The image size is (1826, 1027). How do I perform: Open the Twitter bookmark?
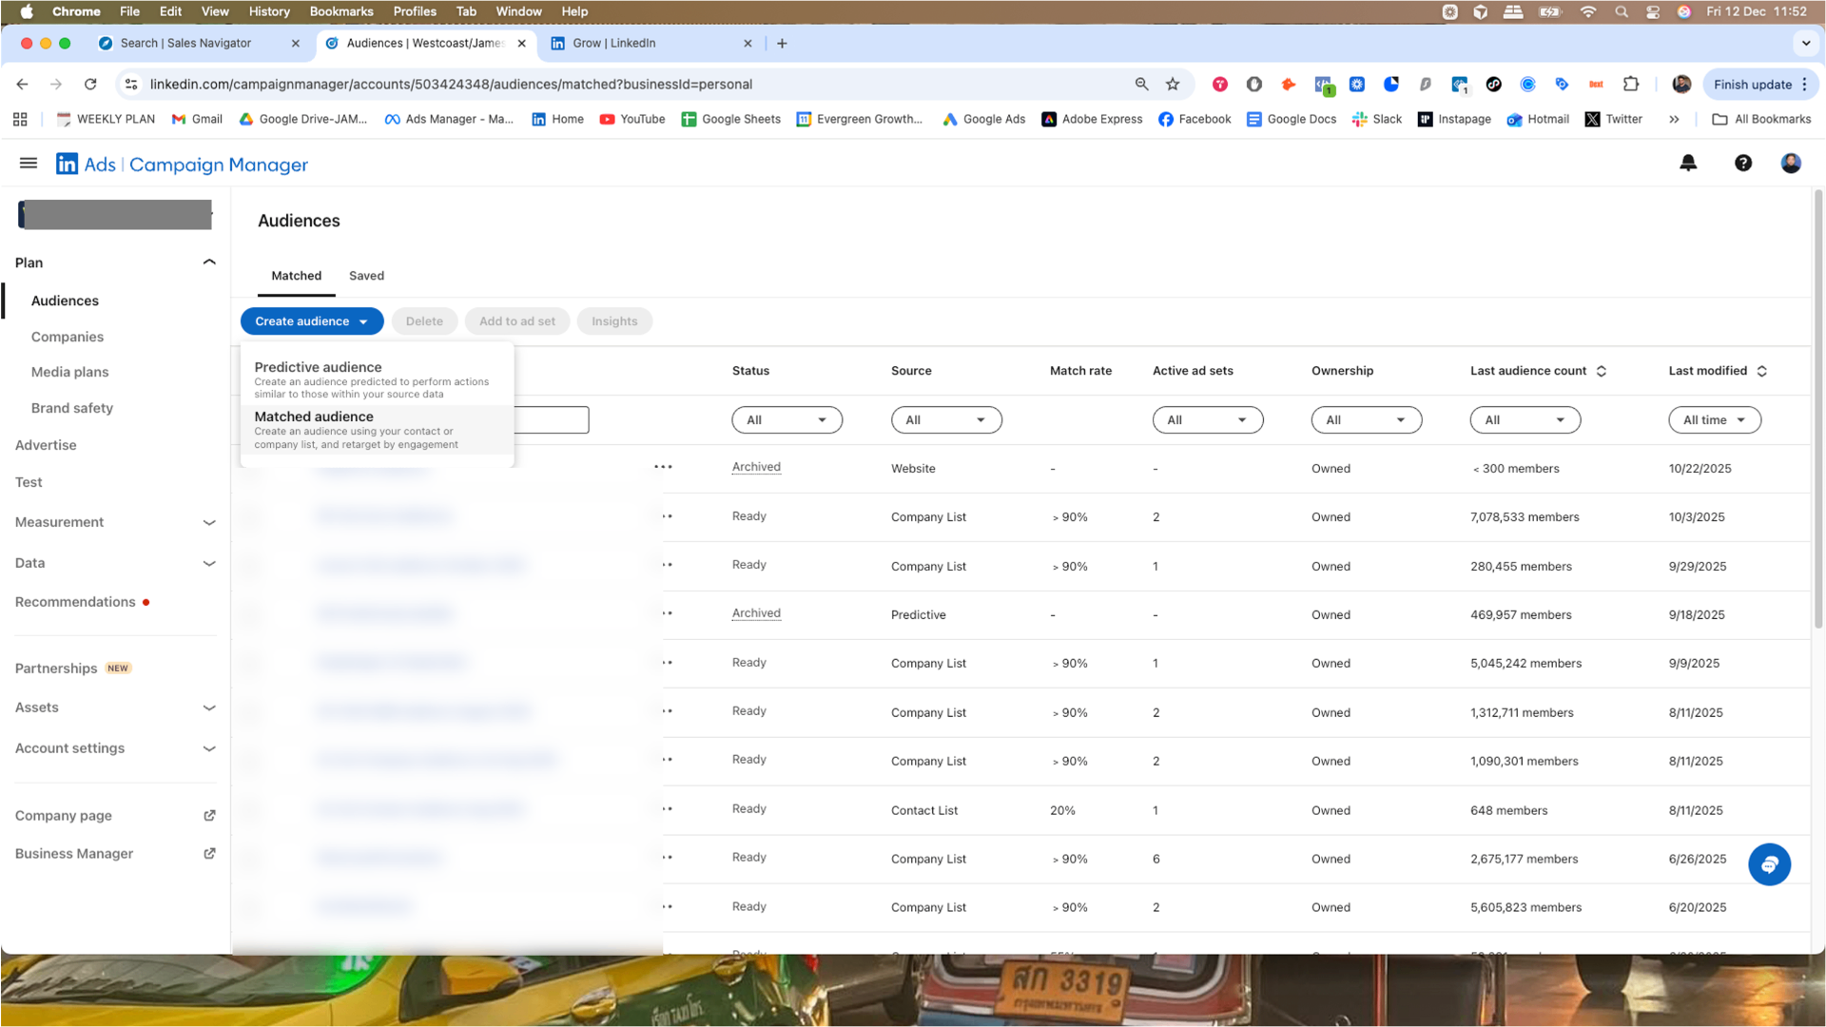1614,119
